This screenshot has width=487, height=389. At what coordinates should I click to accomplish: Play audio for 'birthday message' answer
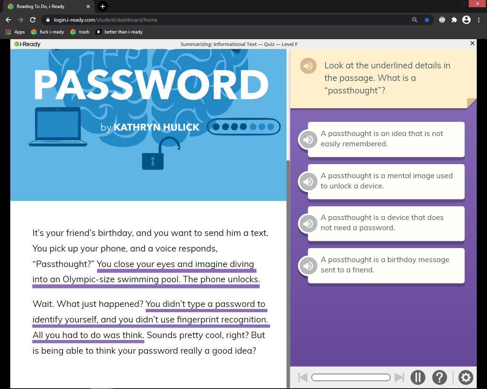pos(308,266)
